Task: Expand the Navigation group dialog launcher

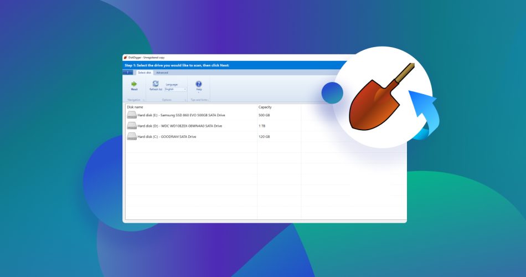Action: pos(144,100)
